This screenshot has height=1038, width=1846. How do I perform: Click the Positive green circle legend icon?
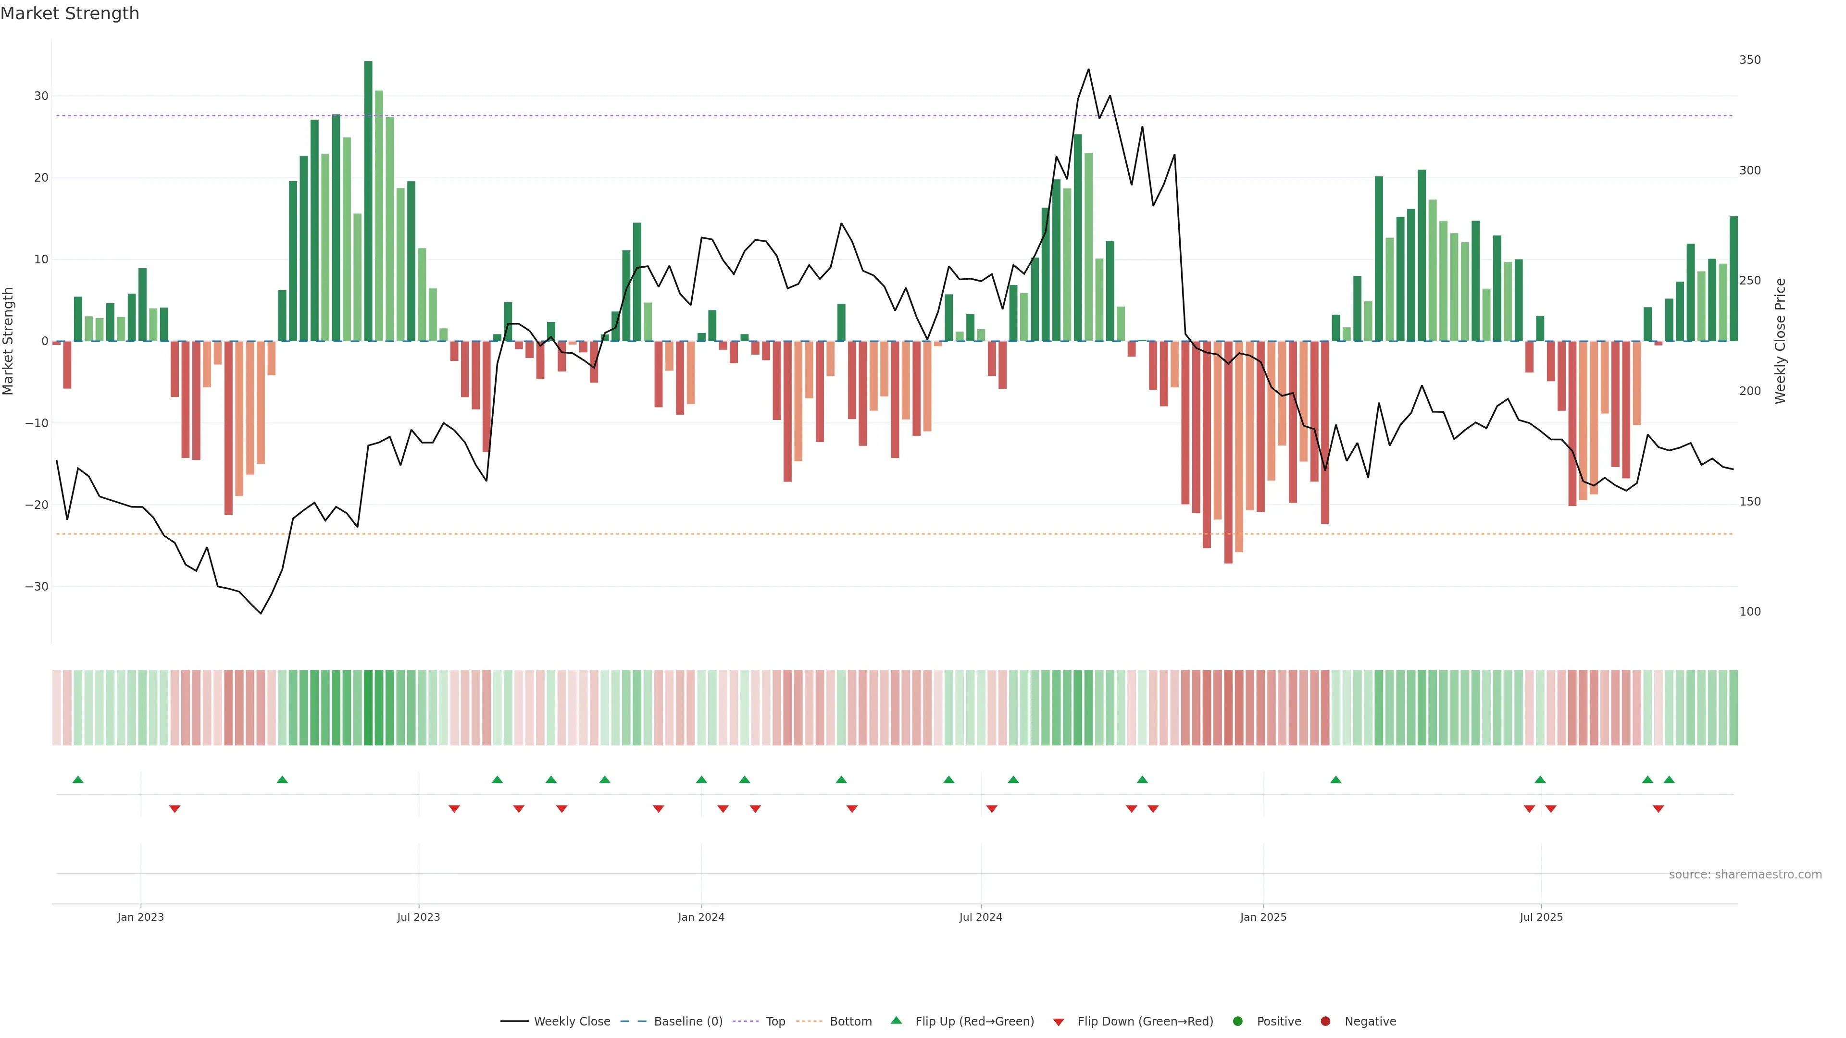(x=1237, y=1022)
